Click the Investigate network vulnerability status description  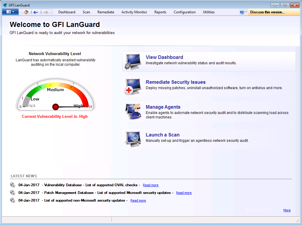(191, 63)
